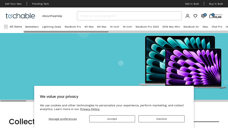The height and width of the screenshot is (128, 228).
Task: Open the Help page link
Action: pos(59,16)
